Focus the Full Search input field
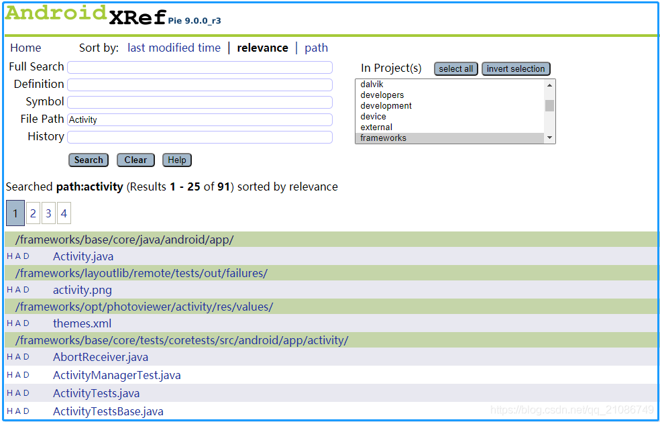Image resolution: width=660 pixels, height=422 pixels. click(x=200, y=67)
